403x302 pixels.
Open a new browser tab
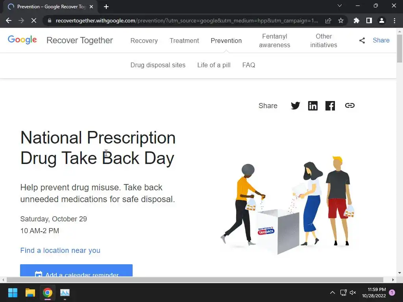click(x=106, y=7)
